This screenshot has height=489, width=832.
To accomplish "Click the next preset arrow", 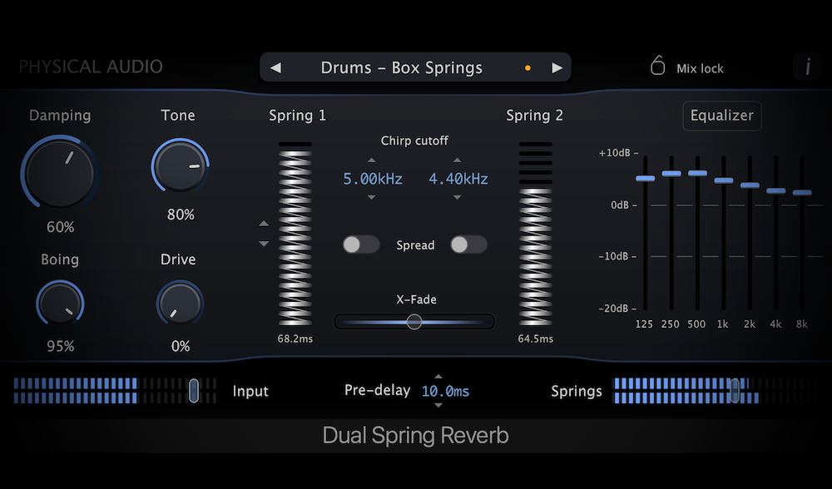I will [557, 67].
